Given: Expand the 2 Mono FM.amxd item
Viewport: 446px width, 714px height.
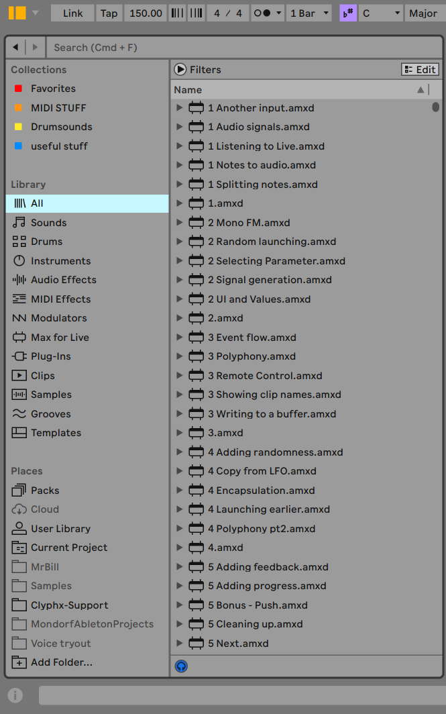Looking at the screenshot, I should pos(179,223).
